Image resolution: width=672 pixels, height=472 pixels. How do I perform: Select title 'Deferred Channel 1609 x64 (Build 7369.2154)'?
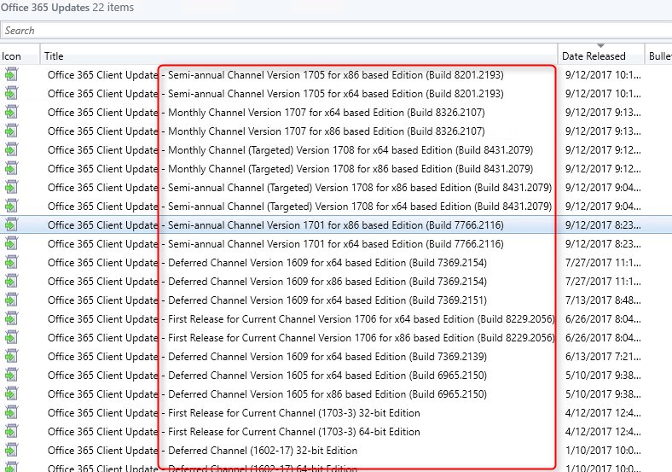click(x=268, y=263)
